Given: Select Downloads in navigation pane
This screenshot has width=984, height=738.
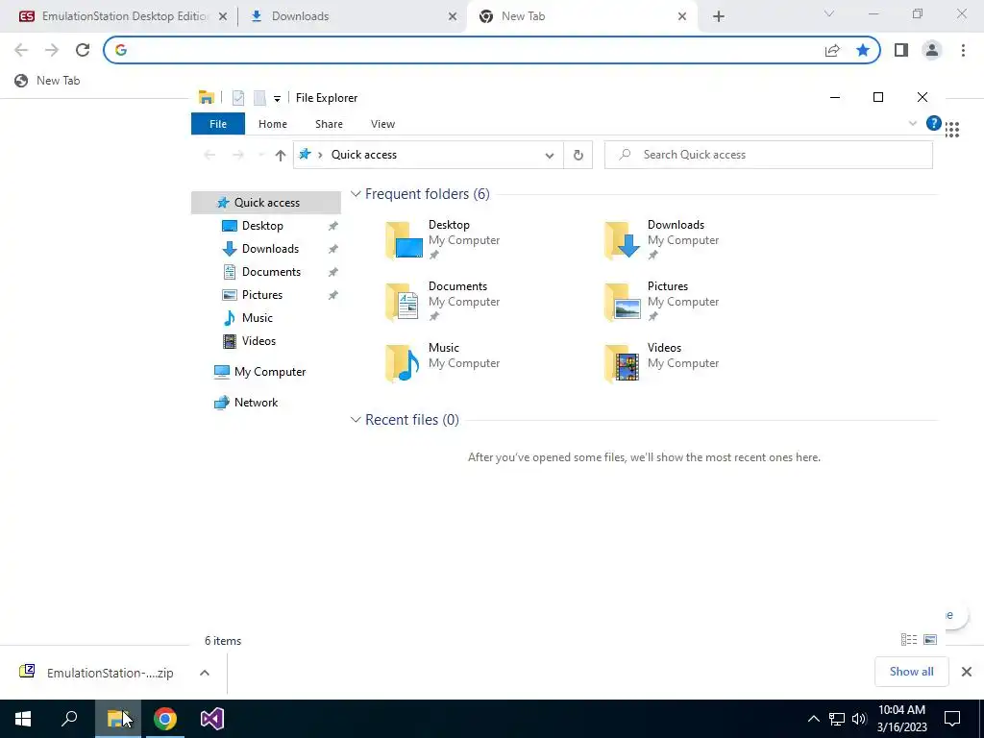Looking at the screenshot, I should tap(270, 249).
